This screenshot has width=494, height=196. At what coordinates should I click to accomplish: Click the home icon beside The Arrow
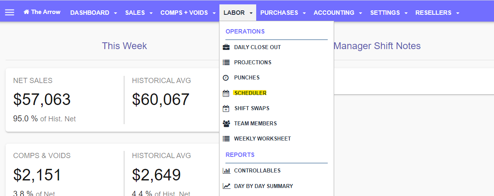[26, 12]
